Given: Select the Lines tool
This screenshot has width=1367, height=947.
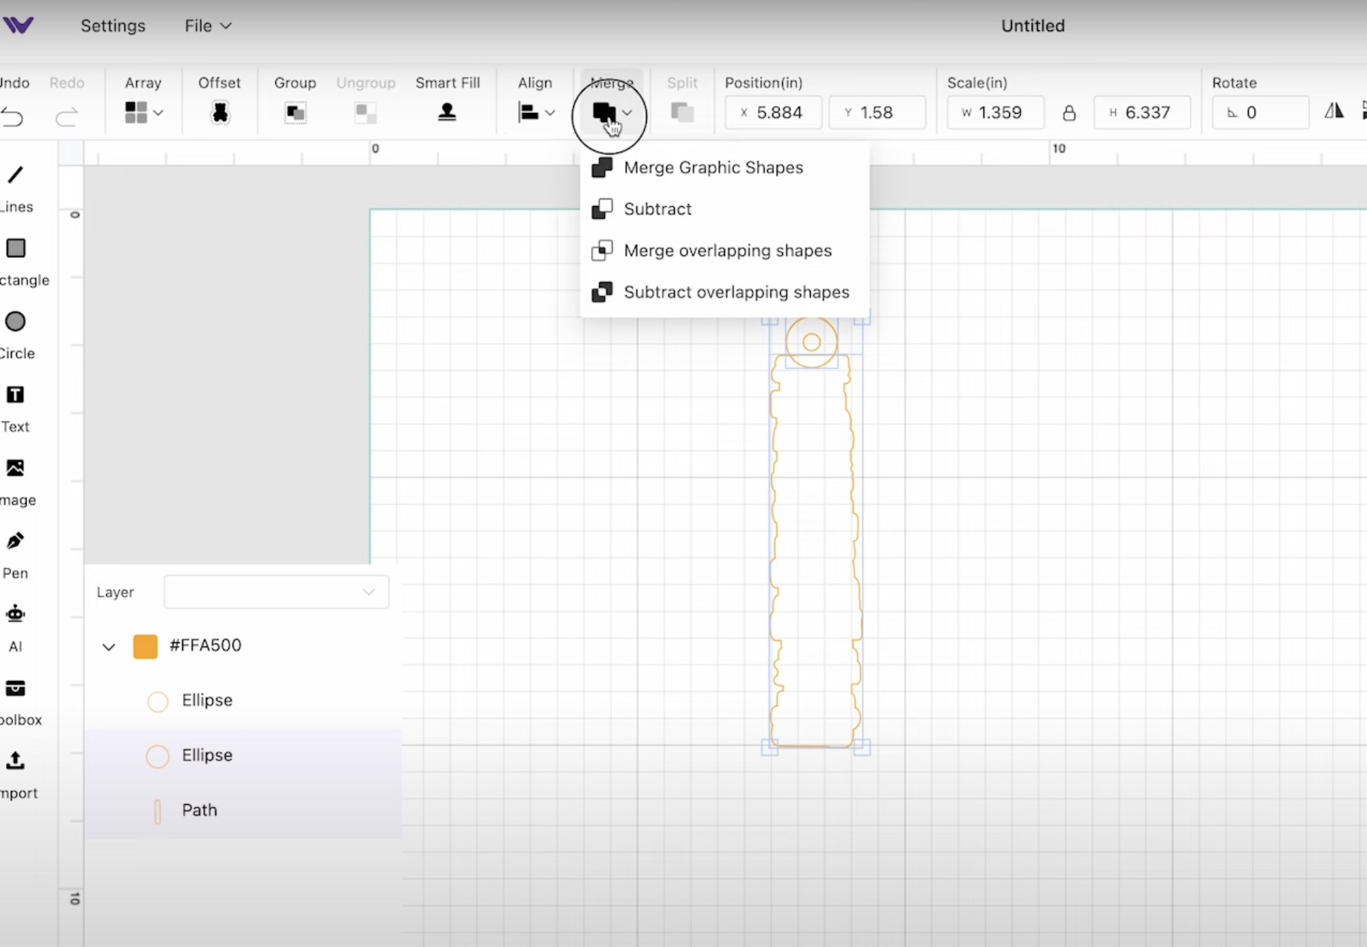Looking at the screenshot, I should [x=15, y=176].
